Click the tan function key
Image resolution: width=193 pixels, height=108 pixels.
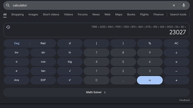point(43,71)
